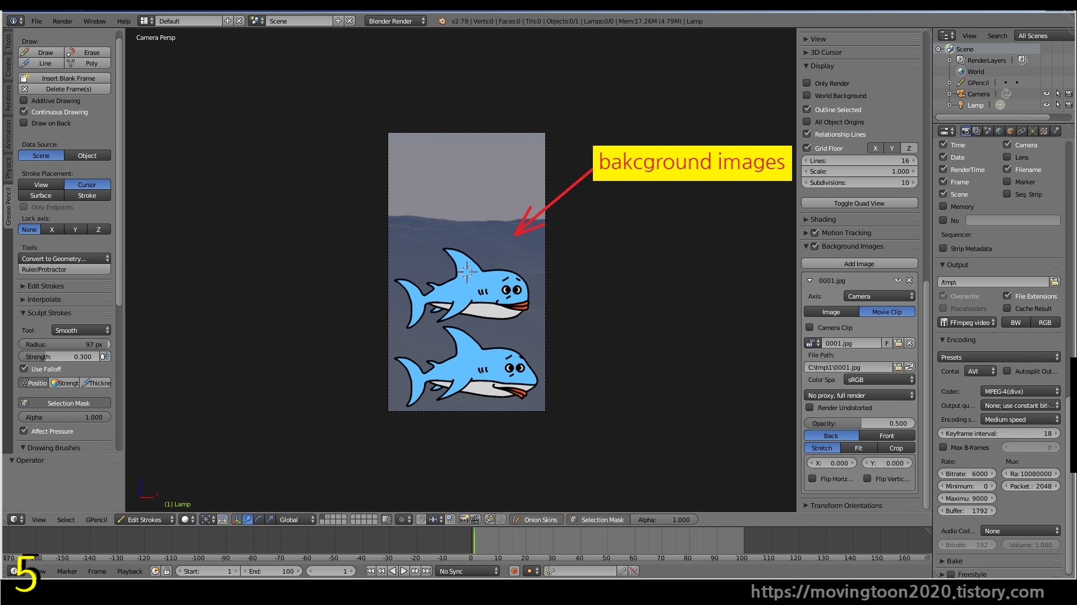Uncheck Relationship Lines option
The image size is (1077, 605).
(x=807, y=134)
